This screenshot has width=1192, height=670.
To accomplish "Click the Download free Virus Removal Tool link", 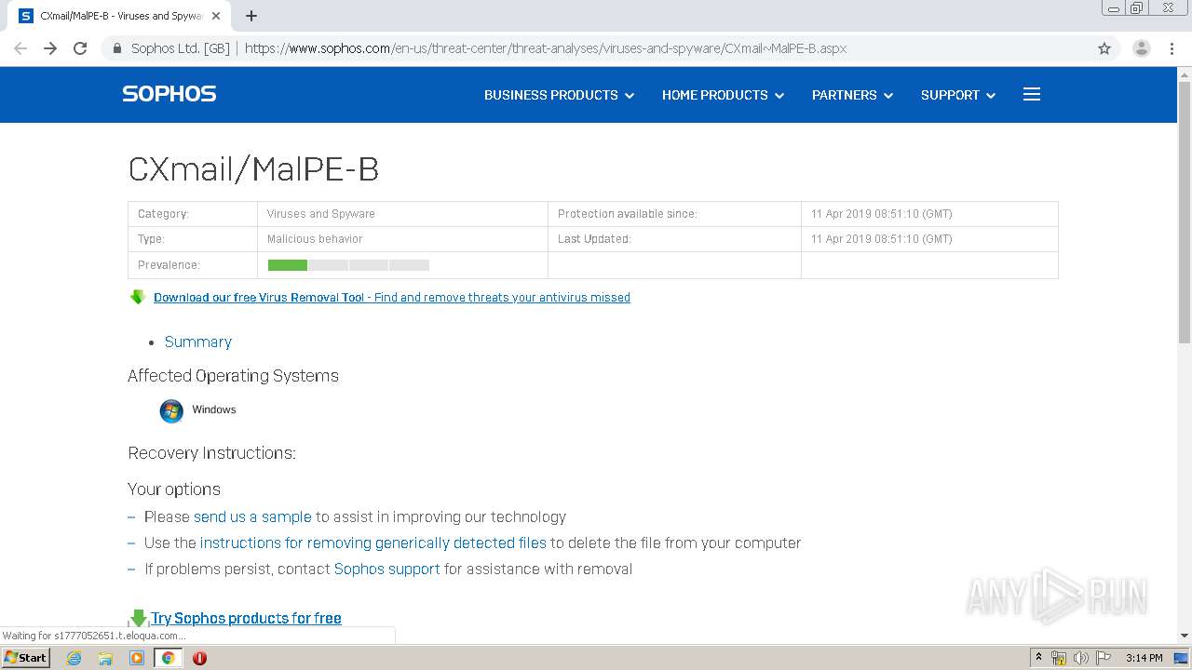I will click(x=392, y=298).
